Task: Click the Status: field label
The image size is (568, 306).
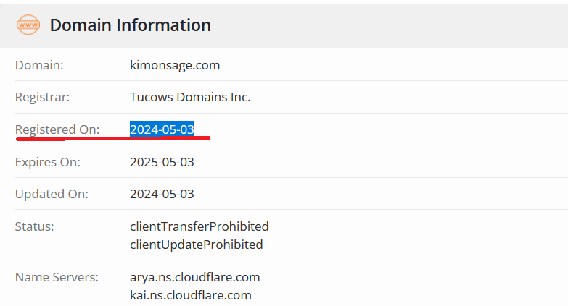Action: 34,226
